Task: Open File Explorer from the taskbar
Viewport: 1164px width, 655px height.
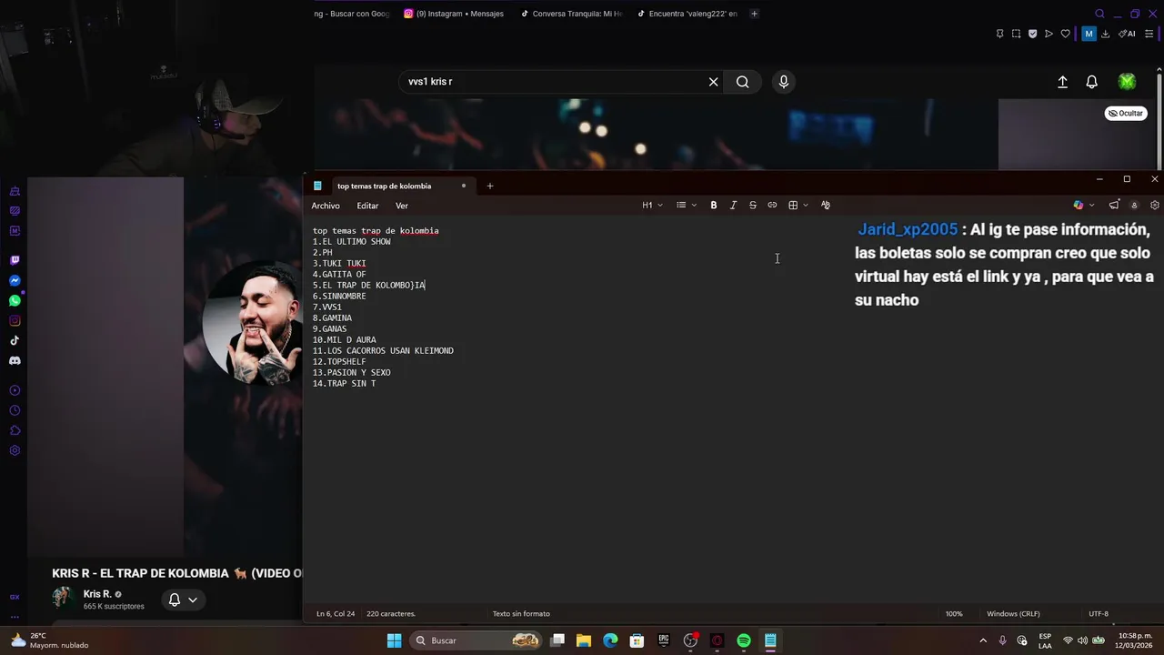Action: click(584, 640)
